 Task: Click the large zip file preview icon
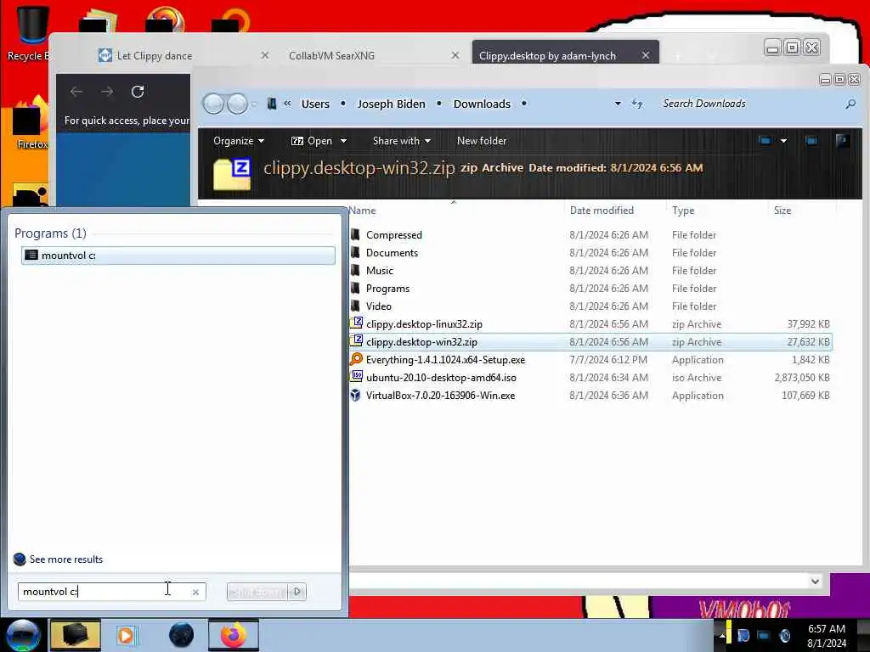pyautogui.click(x=232, y=174)
